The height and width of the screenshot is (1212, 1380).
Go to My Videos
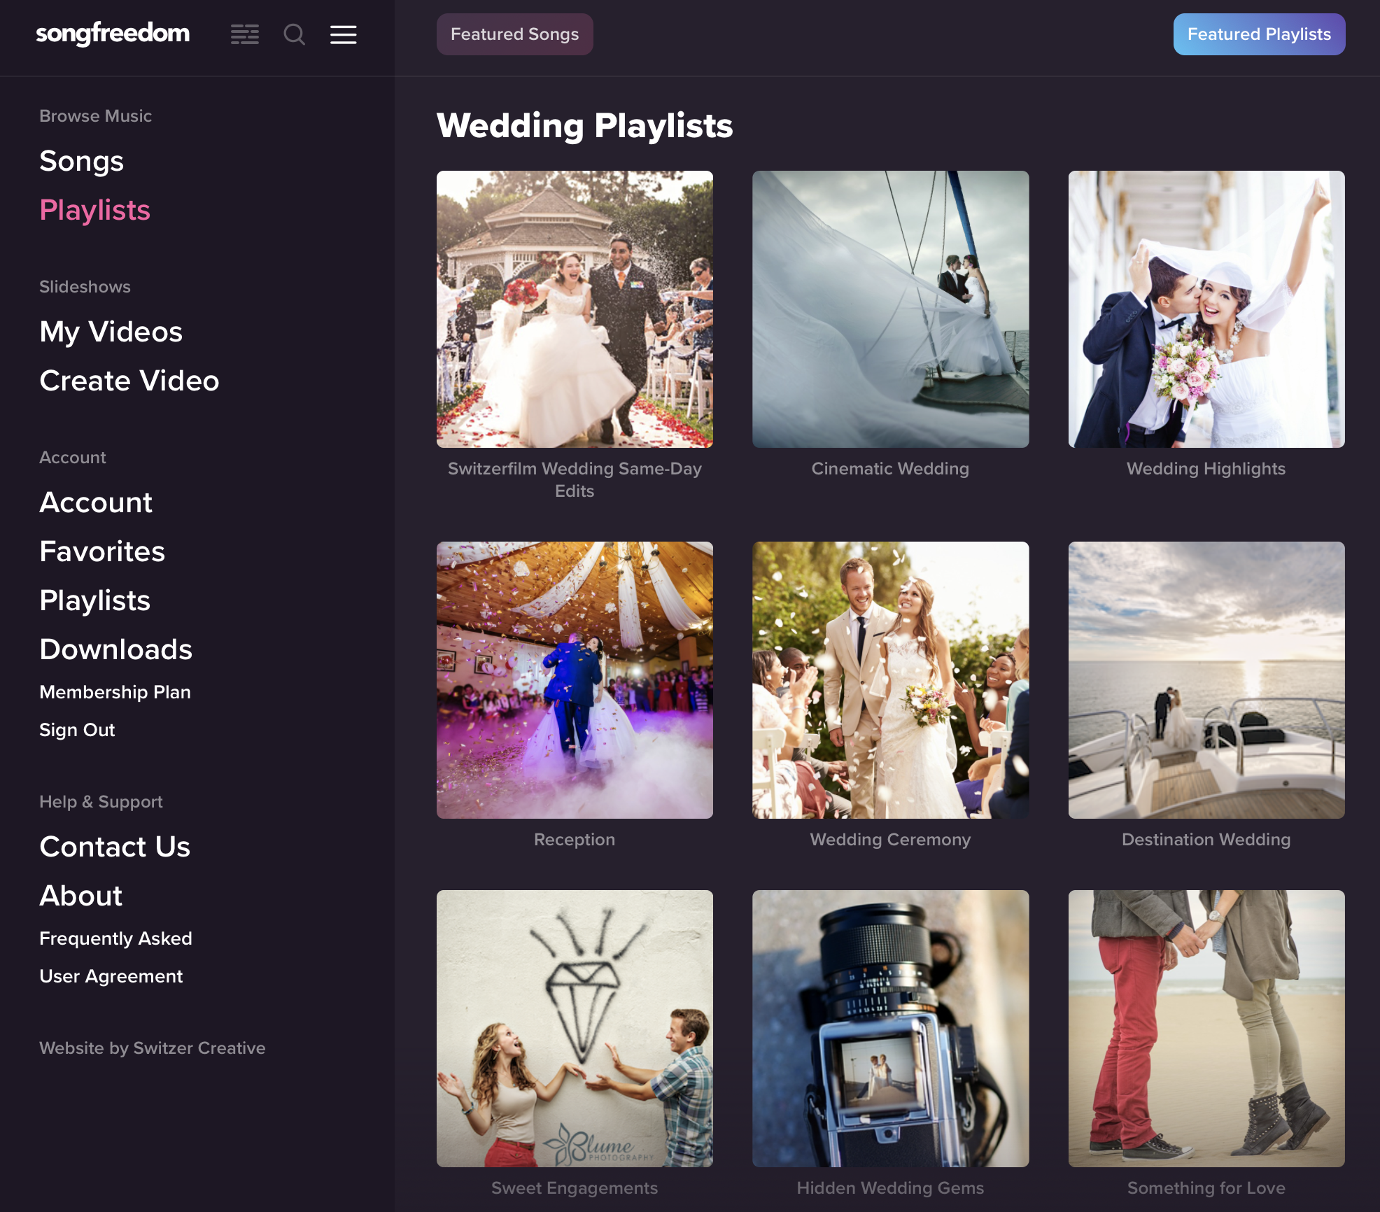(x=111, y=332)
